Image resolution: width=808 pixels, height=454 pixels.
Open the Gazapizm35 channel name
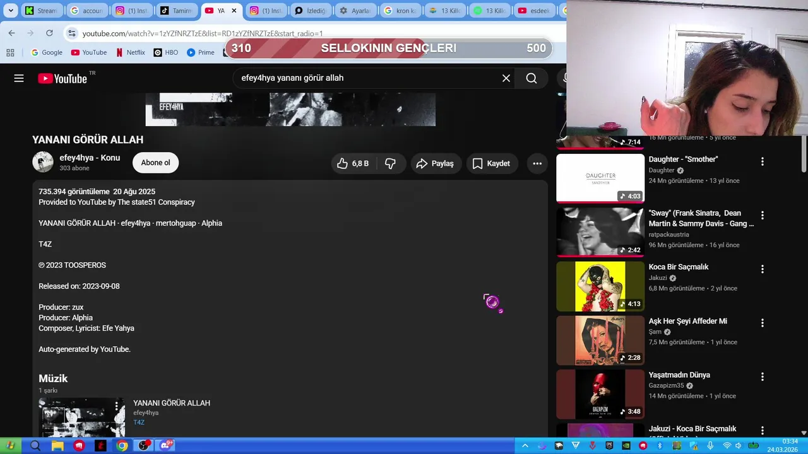pos(666,385)
